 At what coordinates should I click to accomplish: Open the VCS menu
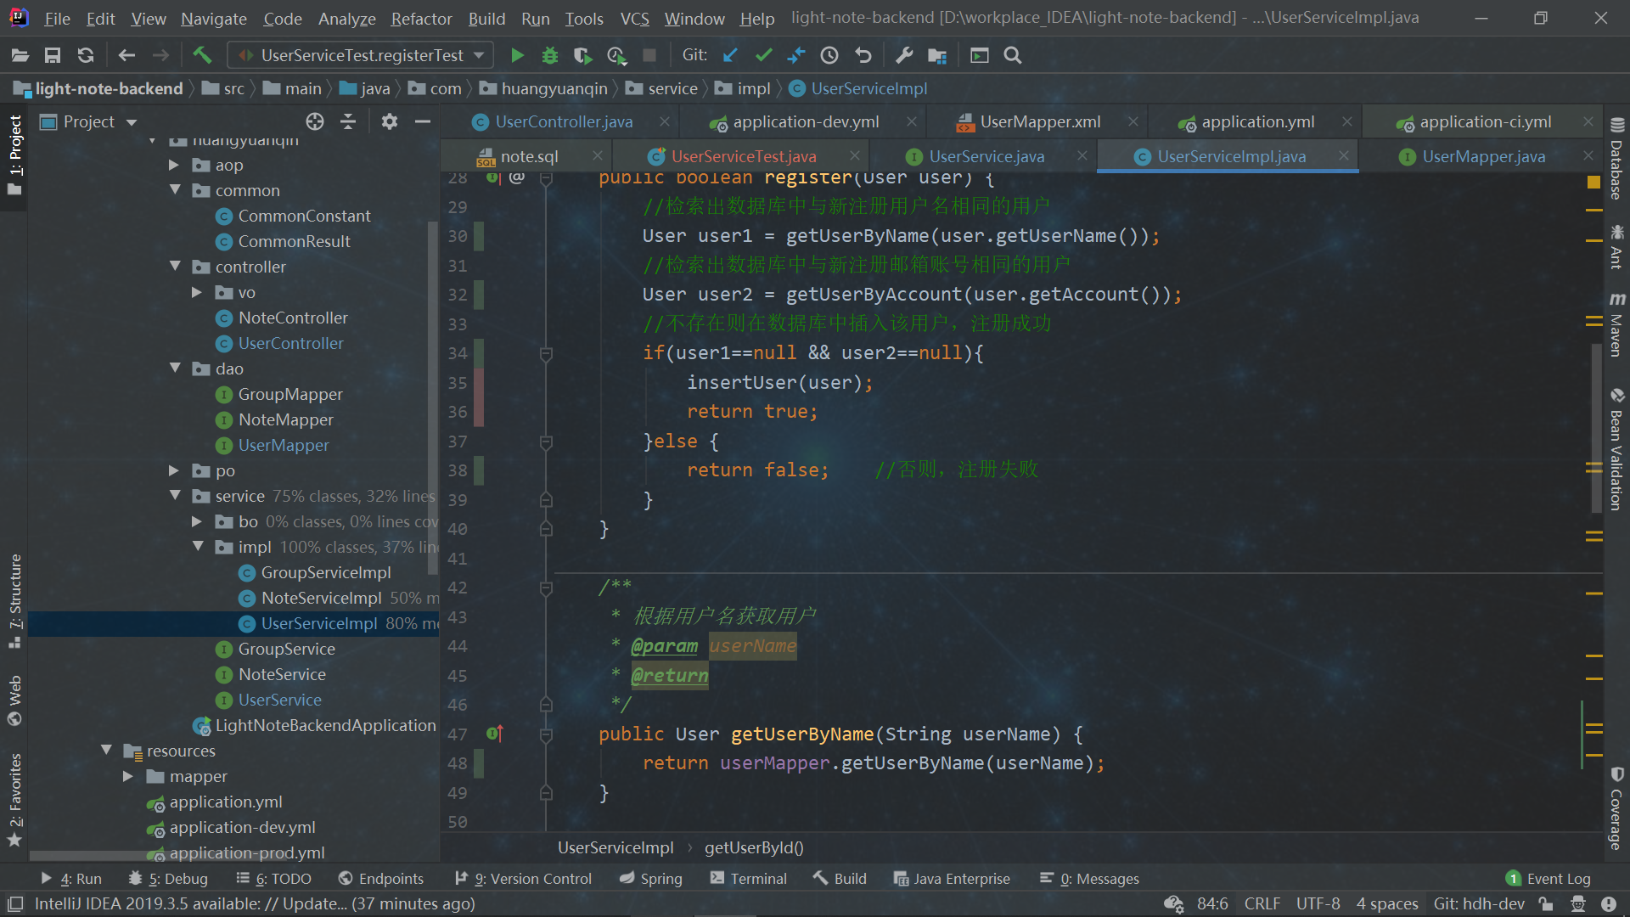click(x=634, y=18)
